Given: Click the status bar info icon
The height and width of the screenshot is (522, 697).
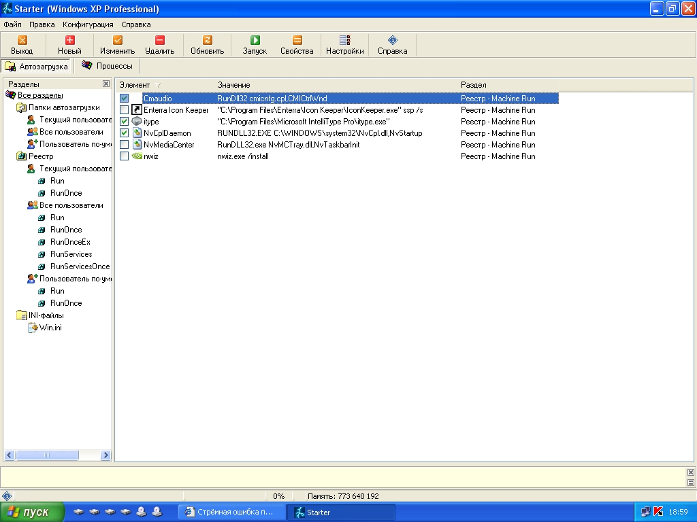Looking at the screenshot, I should click(x=6, y=495).
